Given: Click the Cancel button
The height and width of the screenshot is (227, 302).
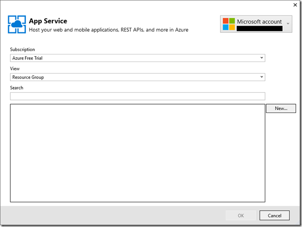Looking at the screenshot, I should click(x=274, y=215).
